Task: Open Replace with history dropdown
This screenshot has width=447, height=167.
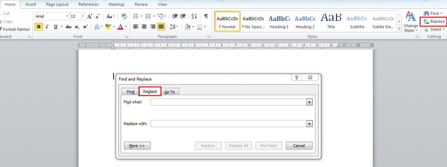Action: (x=309, y=124)
